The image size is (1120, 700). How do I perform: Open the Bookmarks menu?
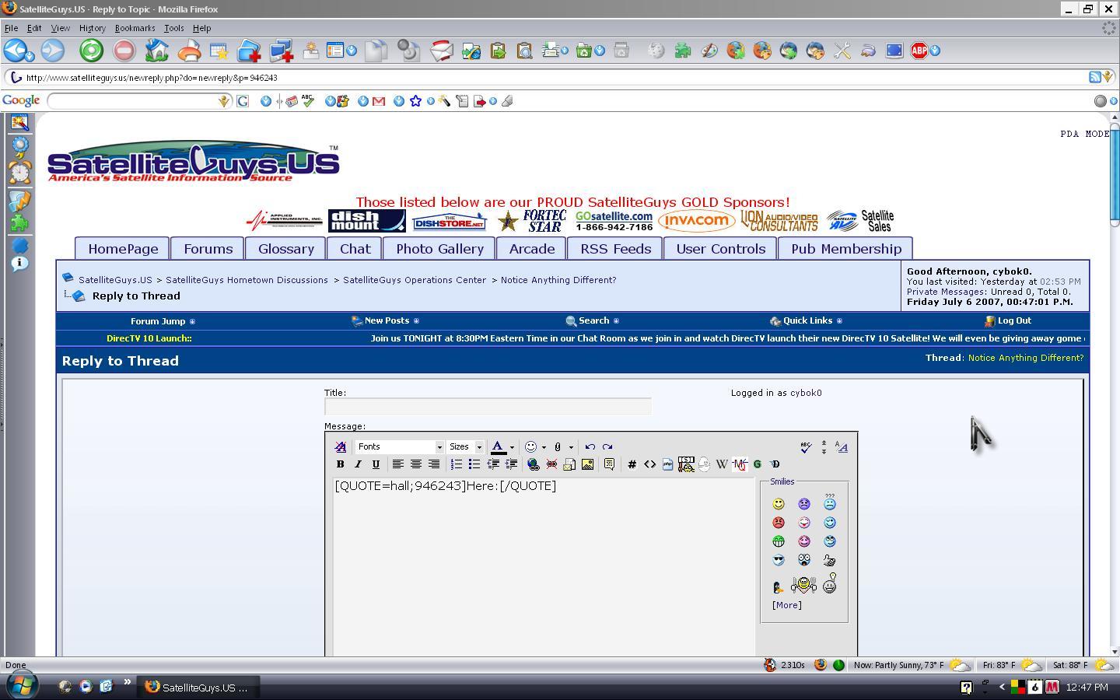[x=135, y=28]
